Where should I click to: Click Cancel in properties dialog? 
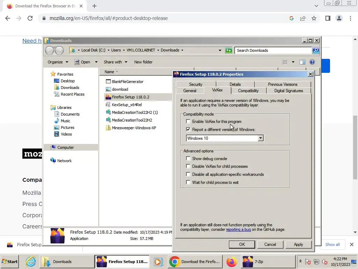(270, 244)
